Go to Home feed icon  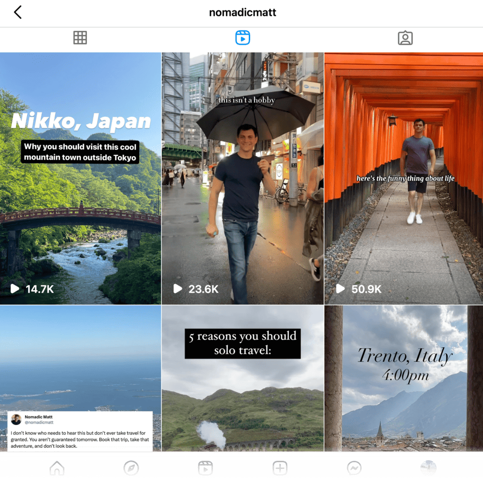[57, 468]
